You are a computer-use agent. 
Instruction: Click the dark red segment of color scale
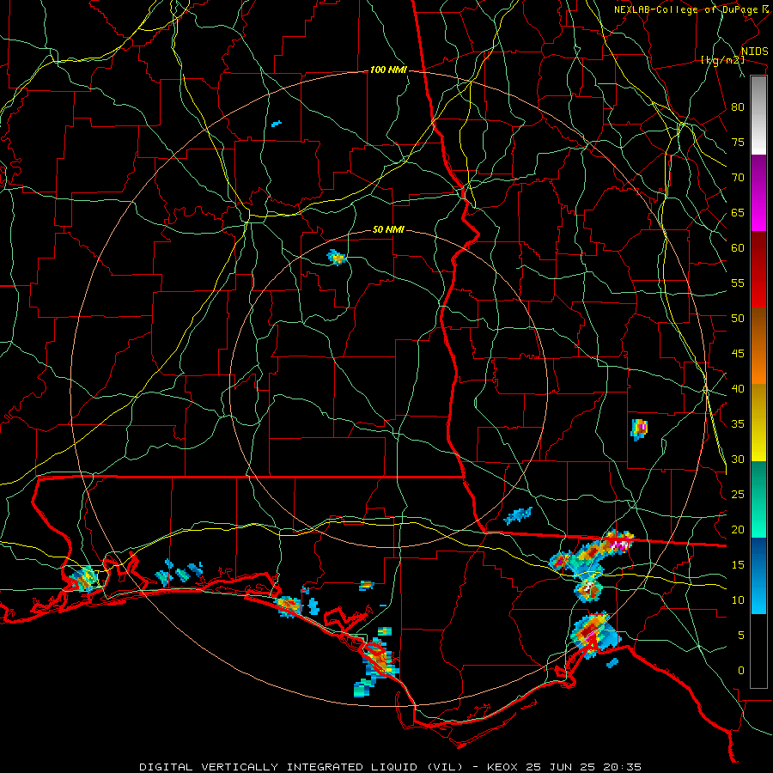coord(758,270)
